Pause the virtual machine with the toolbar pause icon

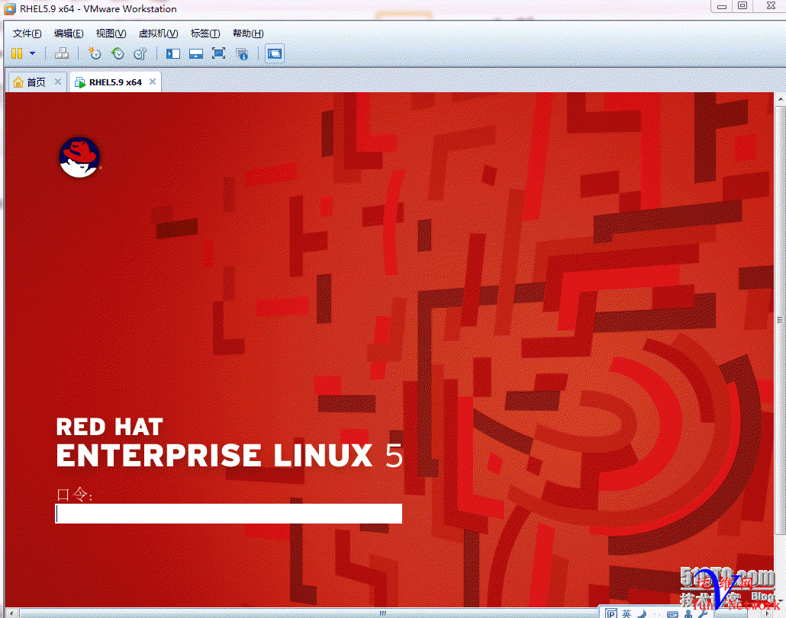tap(17, 53)
